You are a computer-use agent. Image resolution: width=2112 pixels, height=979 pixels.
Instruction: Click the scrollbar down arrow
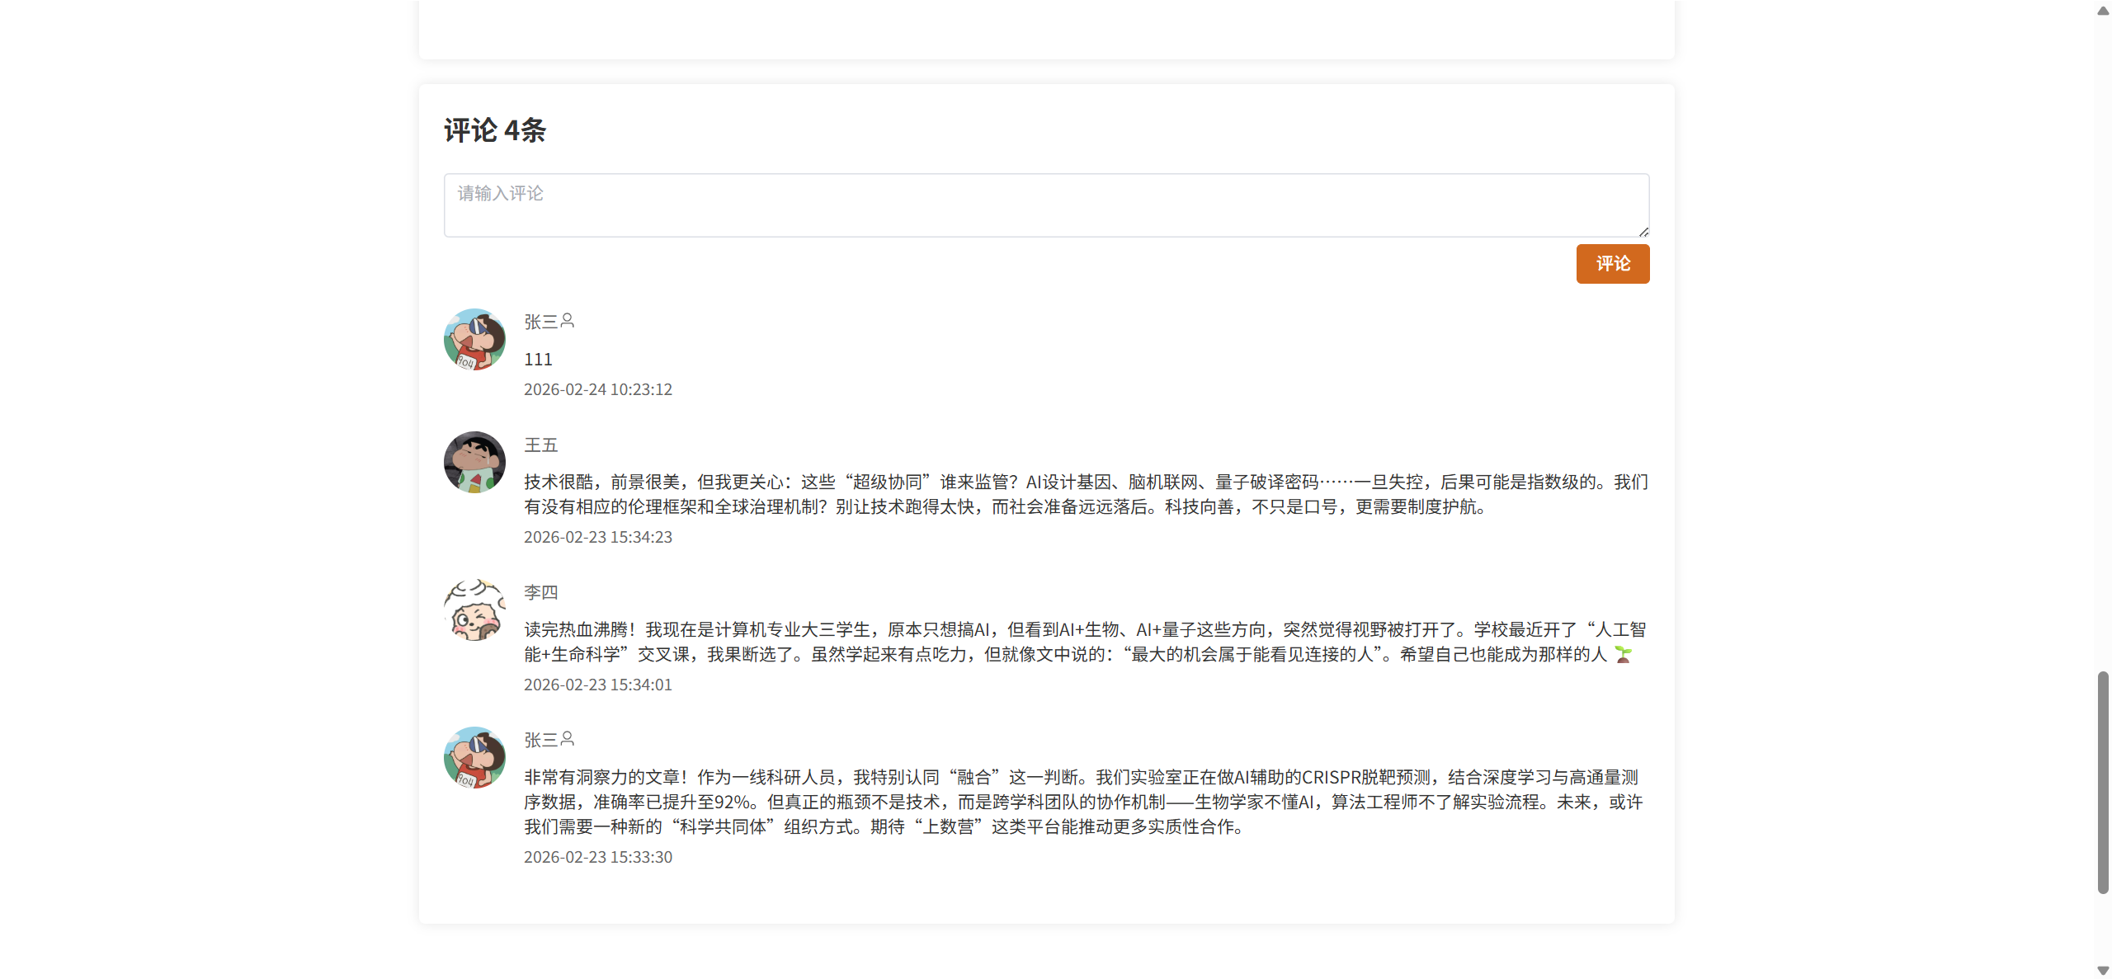click(2103, 970)
